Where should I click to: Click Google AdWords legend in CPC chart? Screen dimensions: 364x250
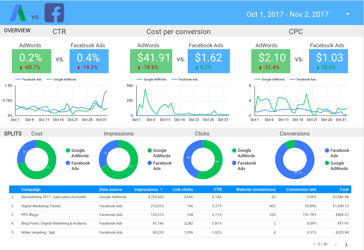tap(269, 80)
